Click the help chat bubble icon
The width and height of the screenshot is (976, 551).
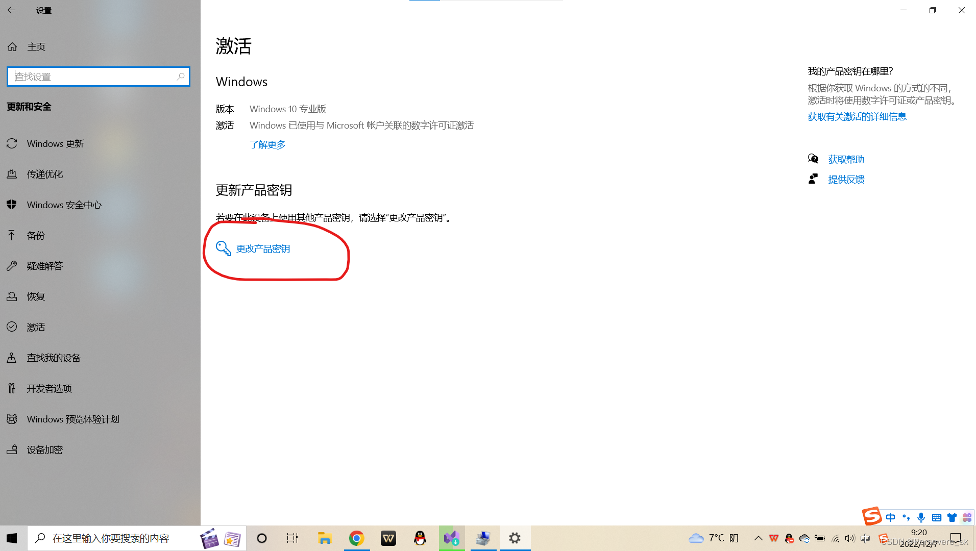[x=813, y=159]
